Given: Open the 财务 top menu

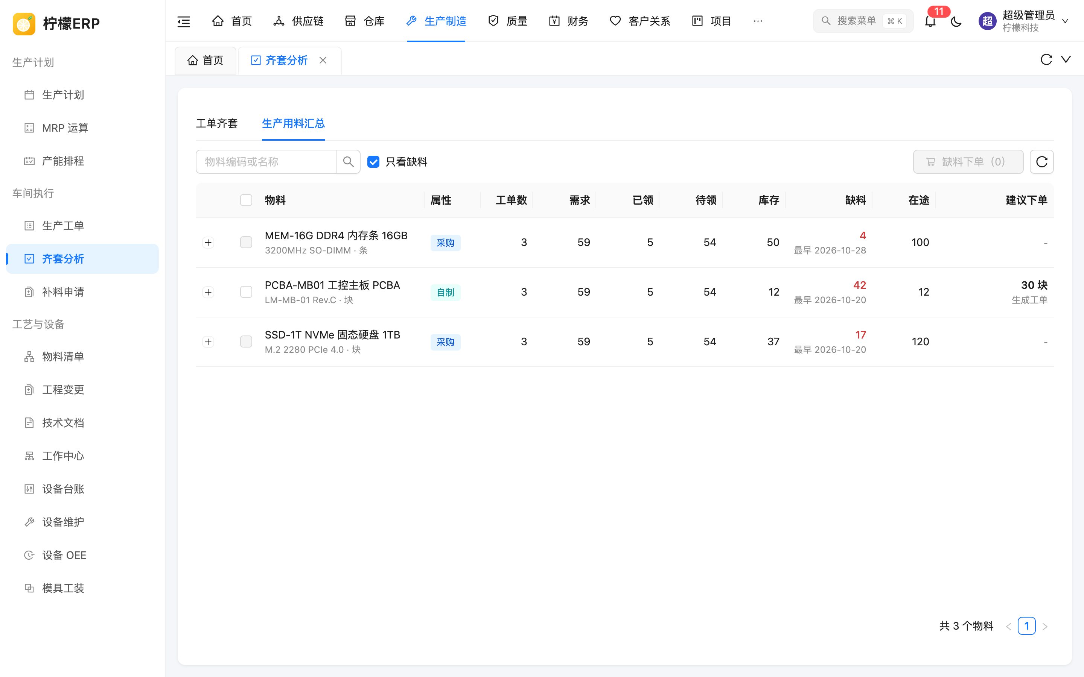Looking at the screenshot, I should point(568,21).
